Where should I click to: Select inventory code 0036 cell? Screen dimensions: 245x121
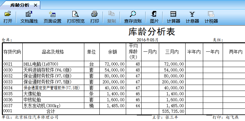tap(12, 100)
